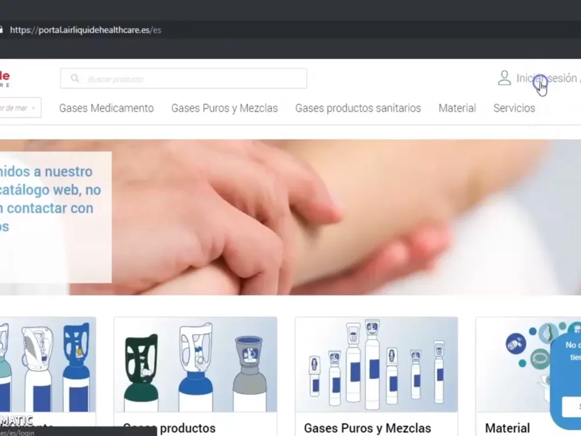Click the Material card title text

tap(507, 428)
